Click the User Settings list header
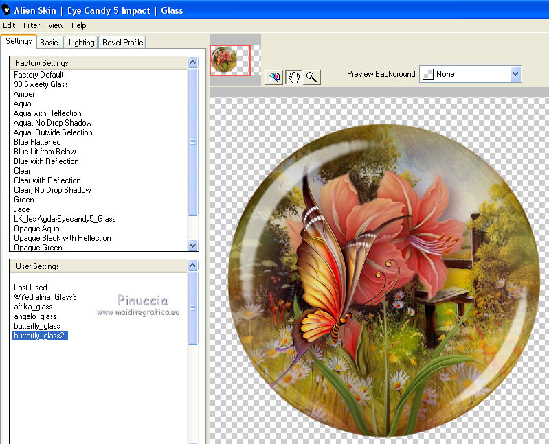This screenshot has width=549, height=444. (99, 266)
